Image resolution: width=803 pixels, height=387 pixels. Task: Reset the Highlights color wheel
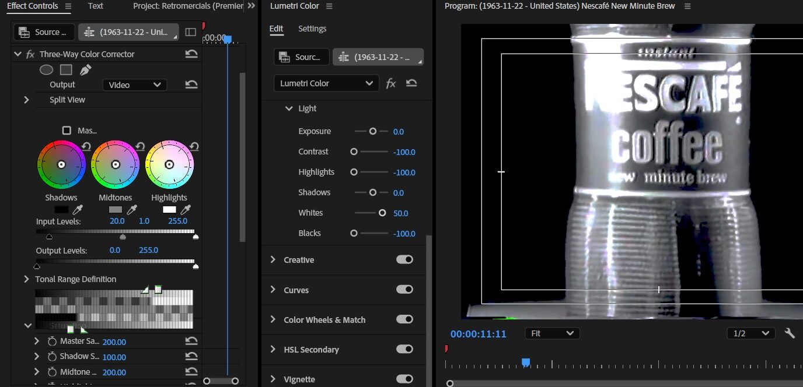coord(194,146)
